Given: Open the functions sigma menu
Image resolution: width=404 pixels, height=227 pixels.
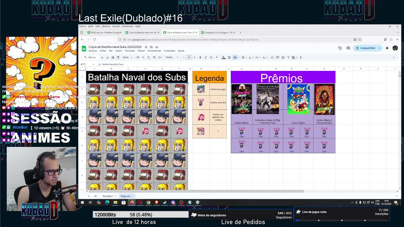Looking at the screenshot, I should coord(300,57).
